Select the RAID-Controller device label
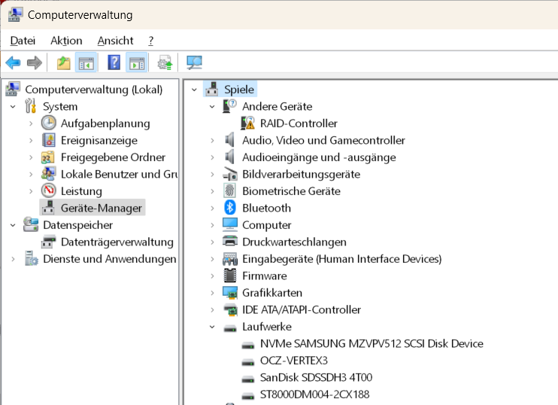Image resolution: width=558 pixels, height=405 pixels. click(x=299, y=123)
